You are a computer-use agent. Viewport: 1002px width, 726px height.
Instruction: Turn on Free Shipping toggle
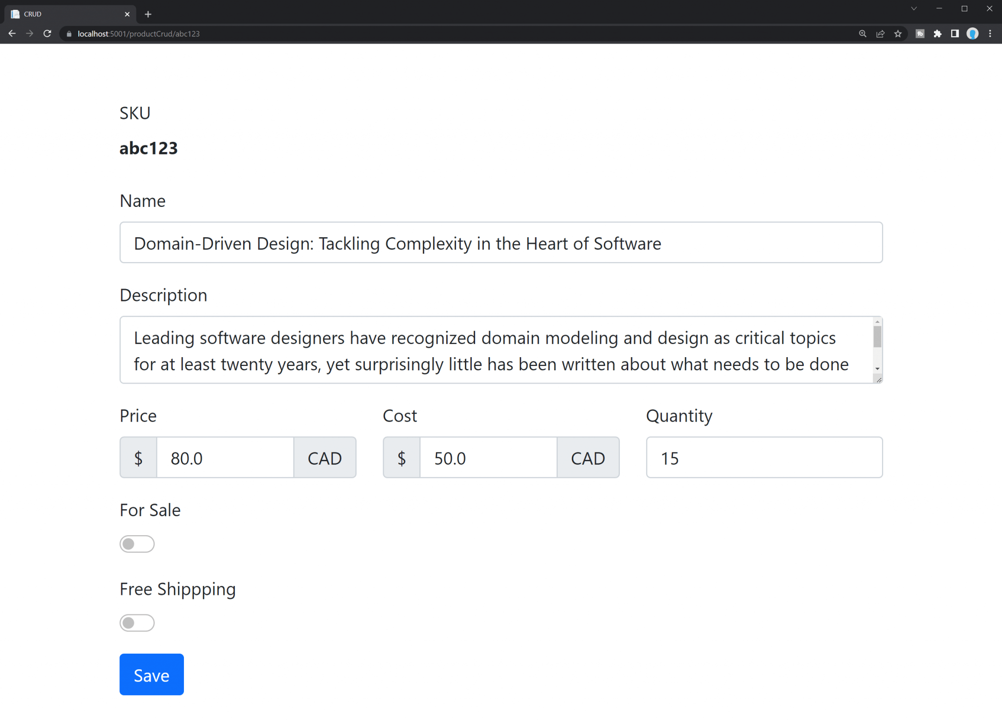(x=137, y=623)
